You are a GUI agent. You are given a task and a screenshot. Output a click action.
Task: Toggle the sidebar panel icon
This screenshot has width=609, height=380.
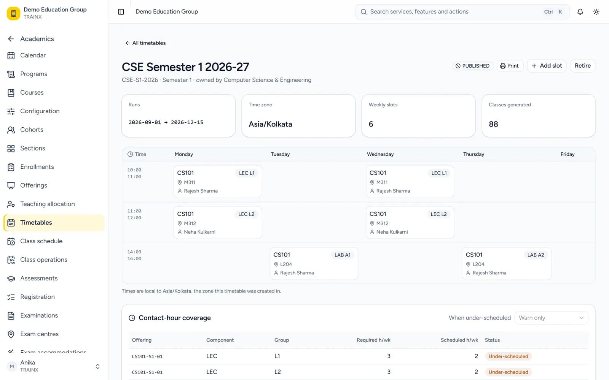[x=121, y=12]
